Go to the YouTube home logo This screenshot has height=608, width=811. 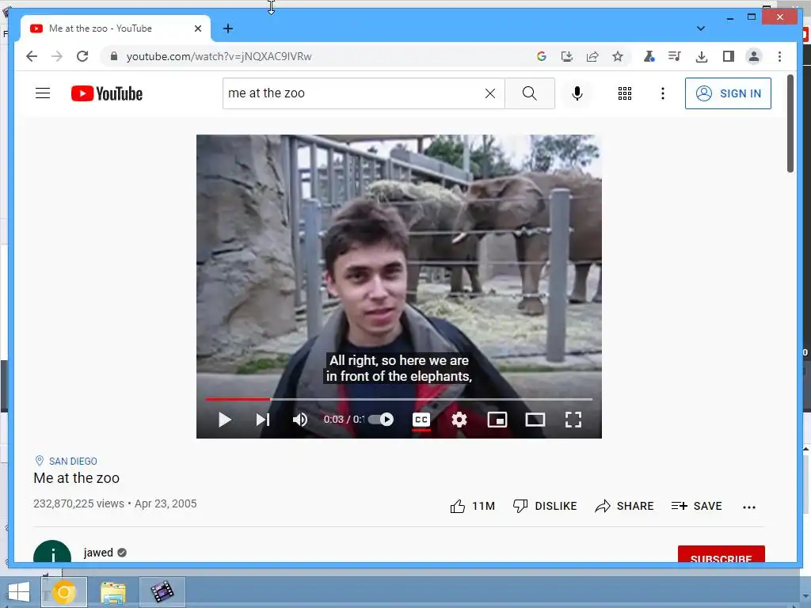tap(107, 93)
